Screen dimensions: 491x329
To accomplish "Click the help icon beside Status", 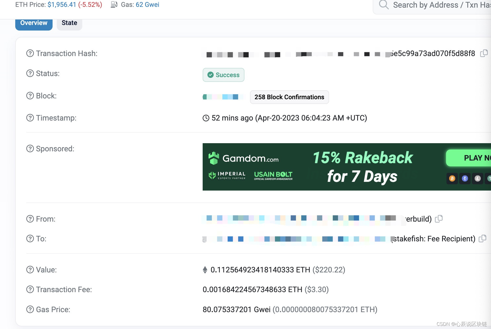I will pos(30,73).
